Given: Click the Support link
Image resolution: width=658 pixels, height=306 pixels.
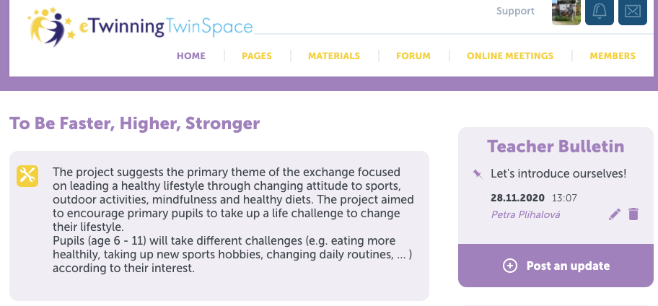Looking at the screenshot, I should click(x=515, y=12).
